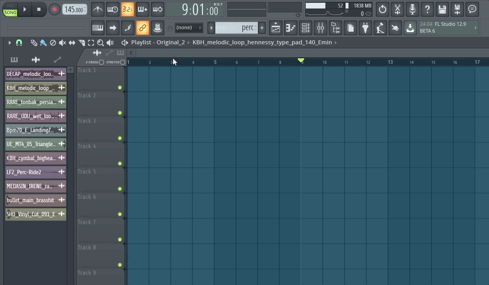Click the stacked pages icon

click(x=350, y=28)
